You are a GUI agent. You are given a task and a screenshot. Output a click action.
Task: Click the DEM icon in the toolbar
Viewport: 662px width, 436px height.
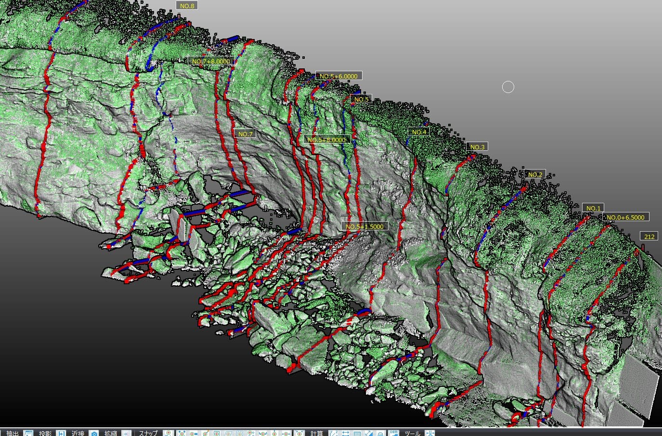point(393,433)
